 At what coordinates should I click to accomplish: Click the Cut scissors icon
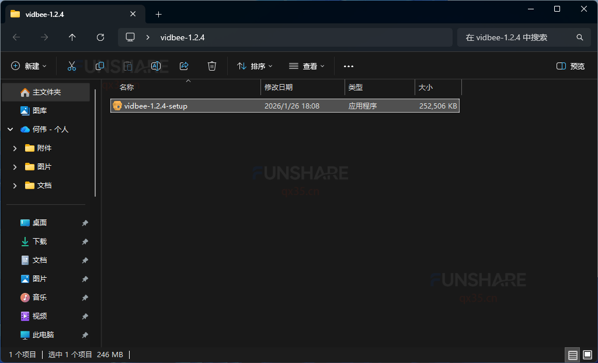click(72, 67)
